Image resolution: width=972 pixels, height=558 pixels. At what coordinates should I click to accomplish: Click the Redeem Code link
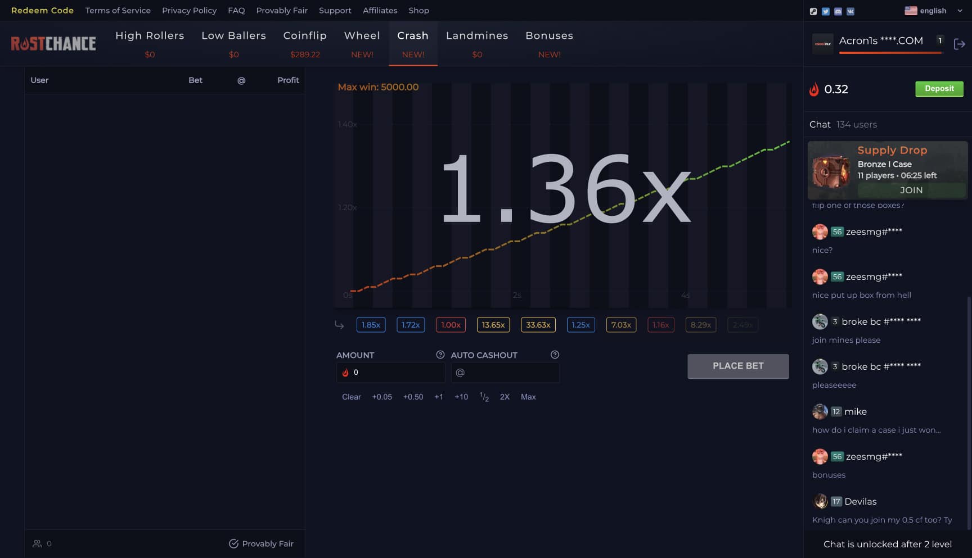pos(42,11)
